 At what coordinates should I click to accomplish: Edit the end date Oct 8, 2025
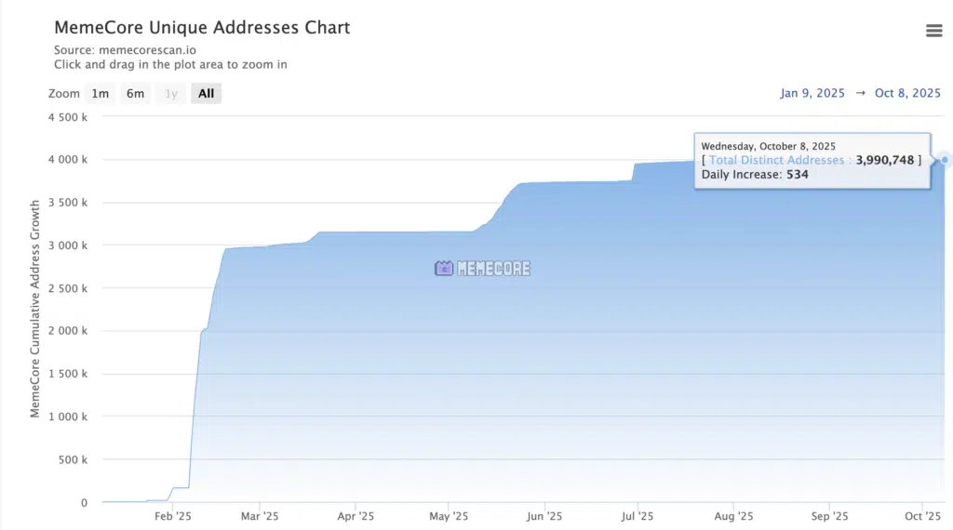point(907,93)
